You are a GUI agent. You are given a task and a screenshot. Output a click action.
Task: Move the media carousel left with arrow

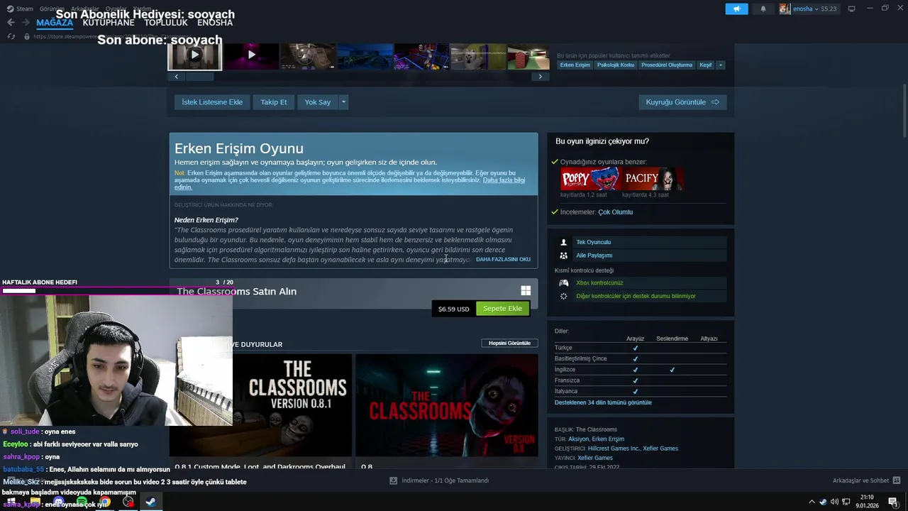(x=176, y=77)
